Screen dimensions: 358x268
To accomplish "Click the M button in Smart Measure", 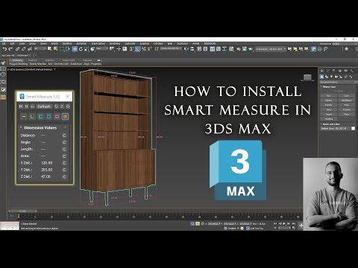I will point(21,106).
